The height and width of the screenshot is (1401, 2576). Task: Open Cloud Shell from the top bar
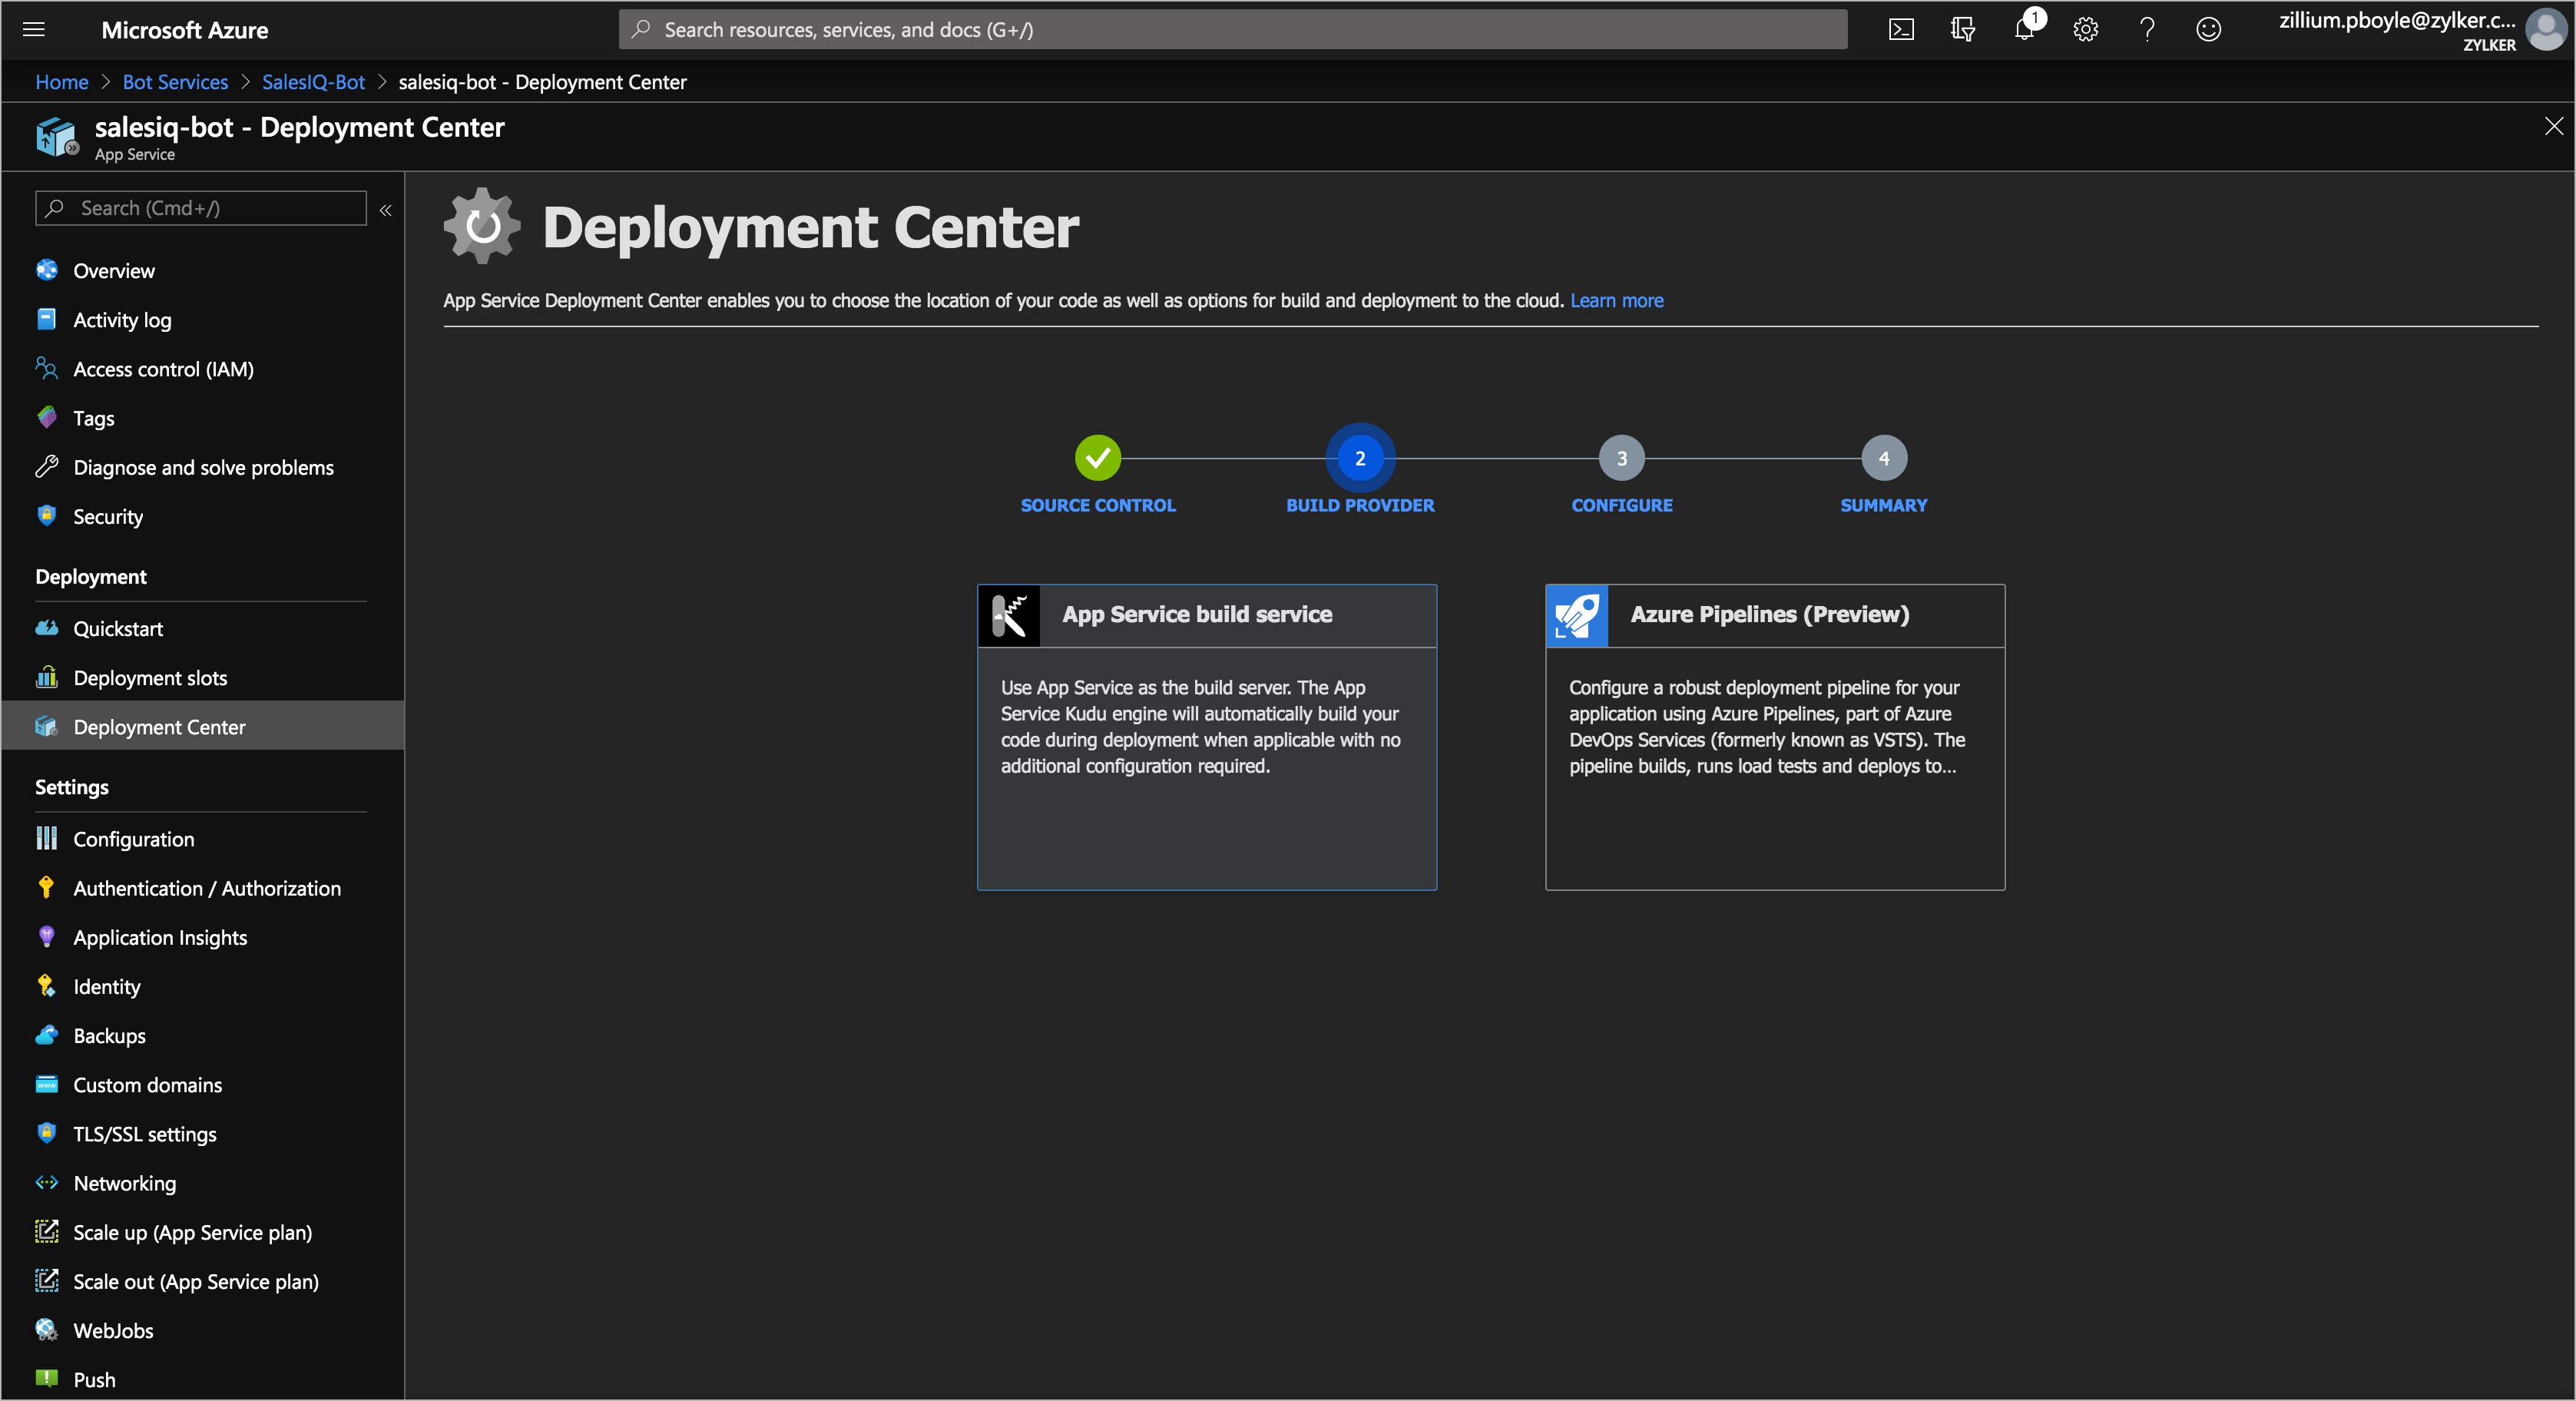1901,29
